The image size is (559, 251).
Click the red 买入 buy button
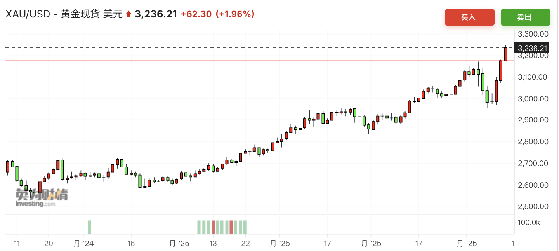[469, 17]
